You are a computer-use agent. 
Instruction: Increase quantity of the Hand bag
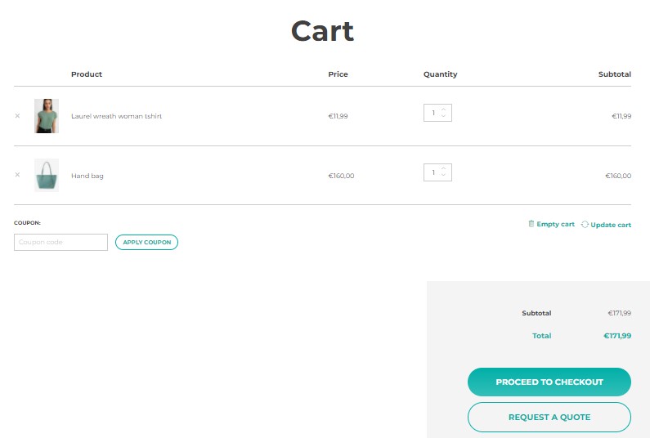point(444,168)
